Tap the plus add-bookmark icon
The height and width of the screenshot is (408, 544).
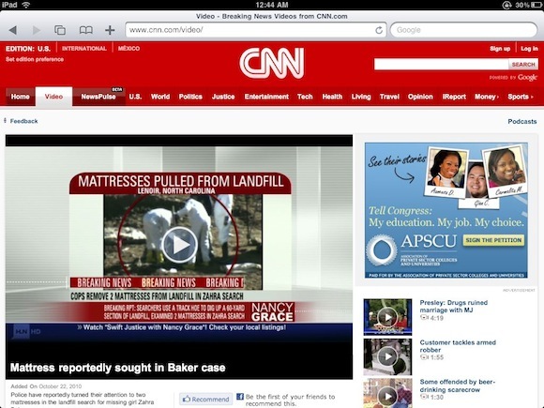click(x=110, y=30)
